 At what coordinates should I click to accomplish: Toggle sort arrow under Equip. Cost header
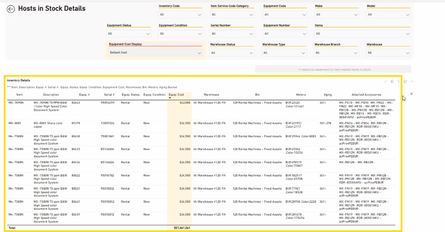click(170, 98)
